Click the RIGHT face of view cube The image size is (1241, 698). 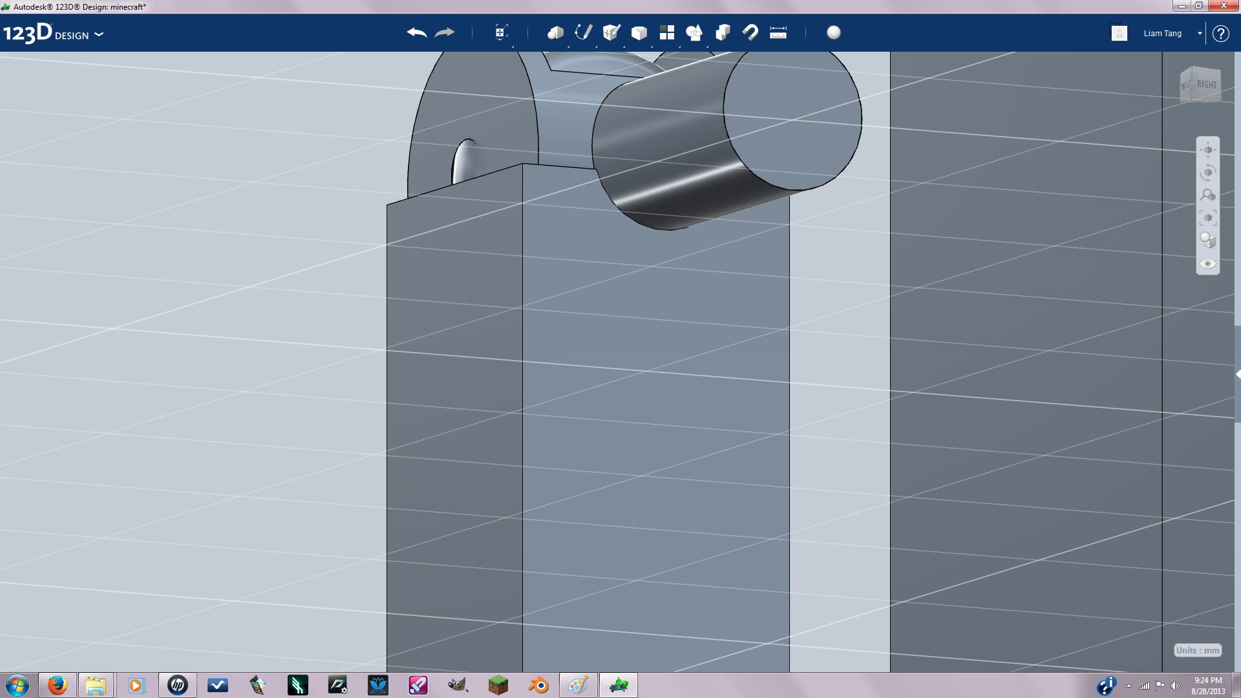(x=1206, y=85)
